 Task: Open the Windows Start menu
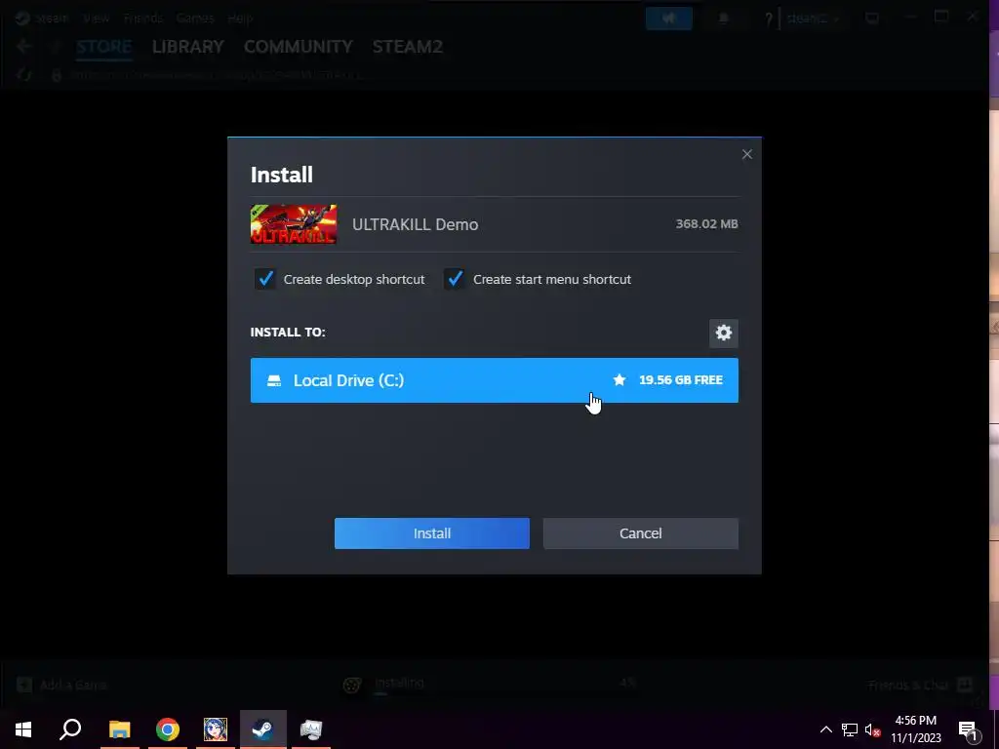(23, 729)
